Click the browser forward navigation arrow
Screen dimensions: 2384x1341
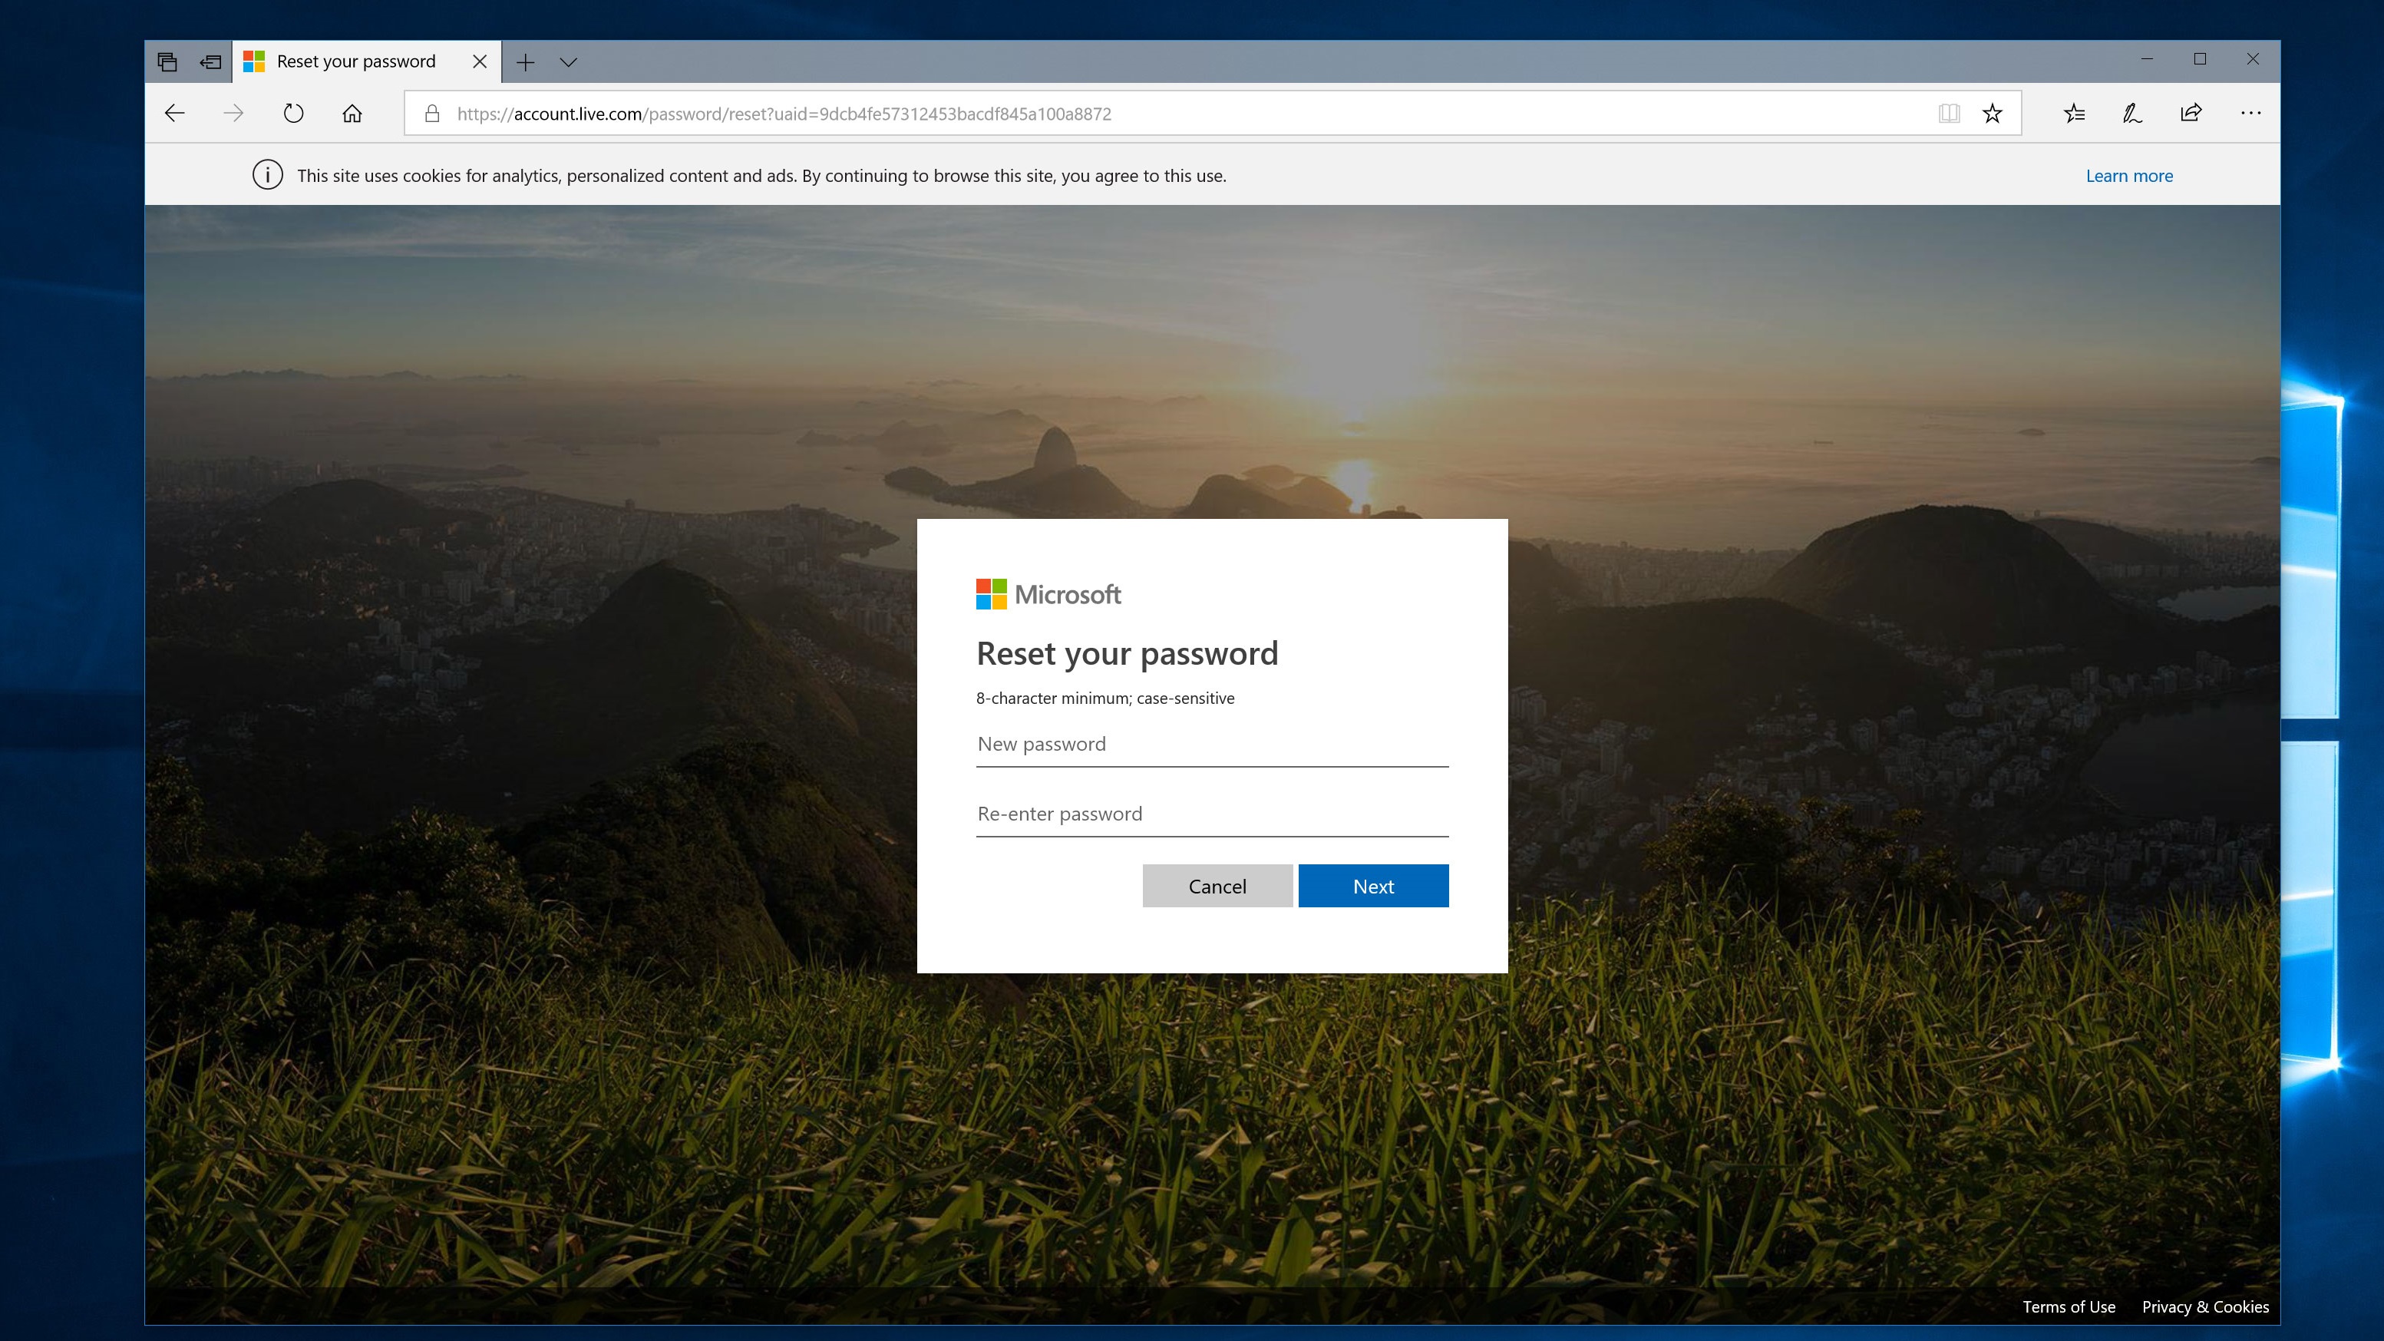pos(234,113)
